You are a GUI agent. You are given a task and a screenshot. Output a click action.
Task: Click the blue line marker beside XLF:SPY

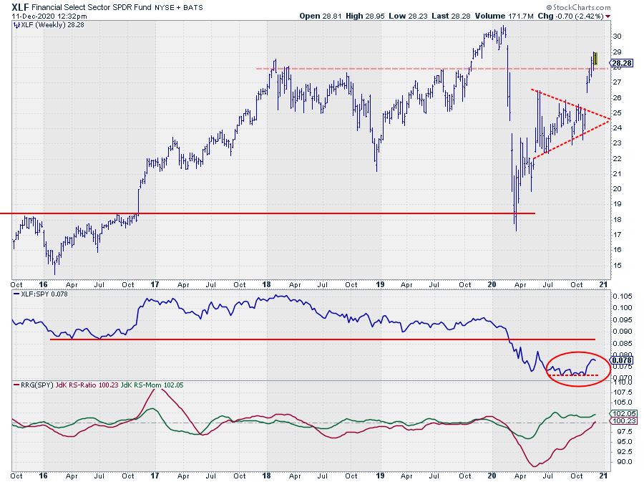(x=15, y=294)
